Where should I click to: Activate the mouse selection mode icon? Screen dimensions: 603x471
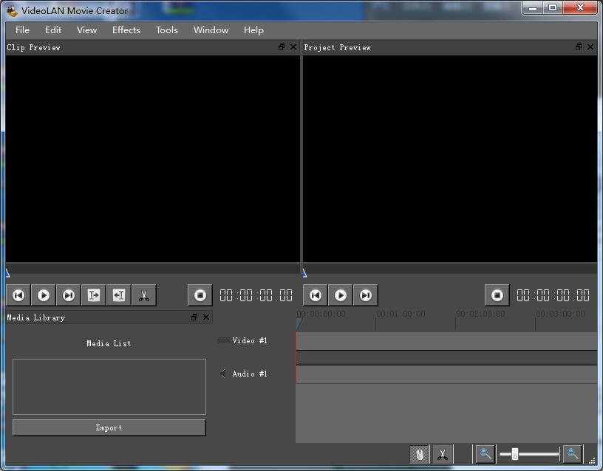tap(418, 454)
